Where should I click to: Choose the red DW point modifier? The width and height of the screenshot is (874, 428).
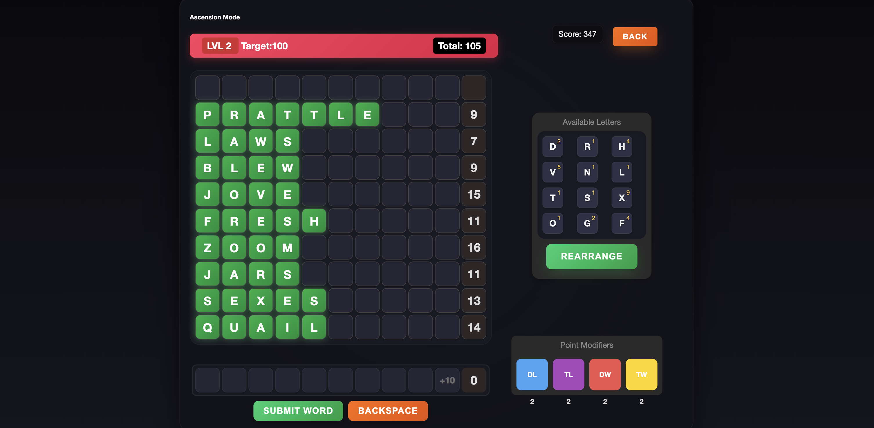pos(605,374)
